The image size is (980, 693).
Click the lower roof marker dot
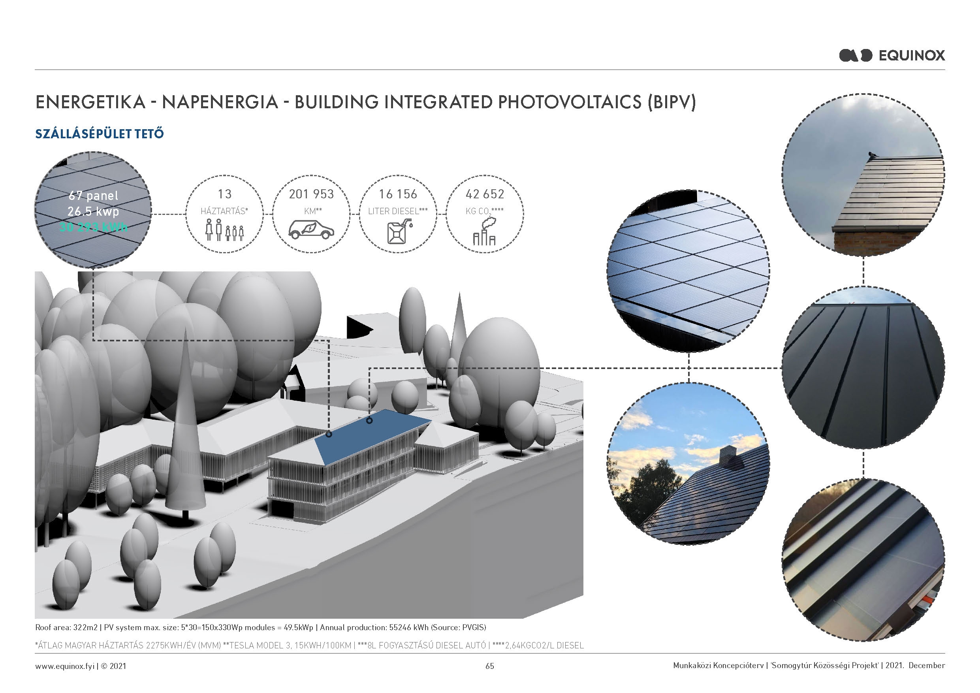pos(329,434)
